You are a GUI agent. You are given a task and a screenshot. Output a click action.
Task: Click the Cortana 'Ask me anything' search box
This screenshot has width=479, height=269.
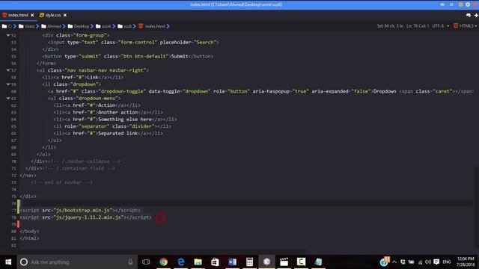pyautogui.click(x=77, y=262)
